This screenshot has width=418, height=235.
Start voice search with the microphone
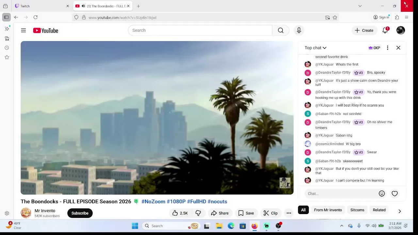point(299,30)
